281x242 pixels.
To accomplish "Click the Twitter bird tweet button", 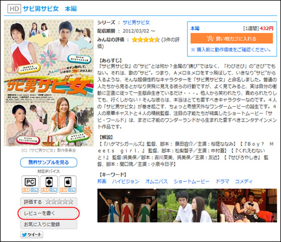I will point(32,235).
